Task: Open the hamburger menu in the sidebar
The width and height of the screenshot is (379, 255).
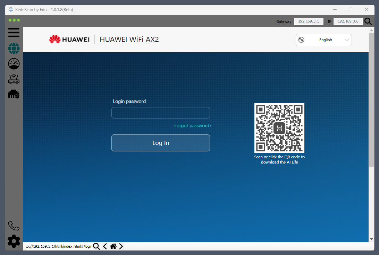Action: pyautogui.click(x=14, y=33)
